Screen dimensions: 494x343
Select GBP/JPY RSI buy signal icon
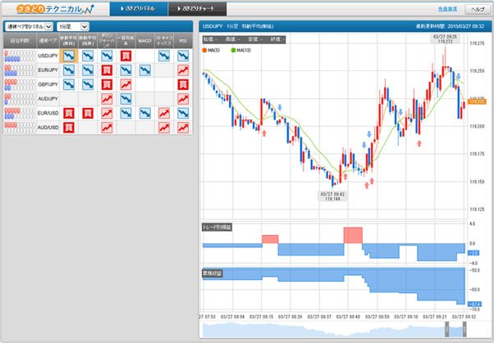coord(183,84)
